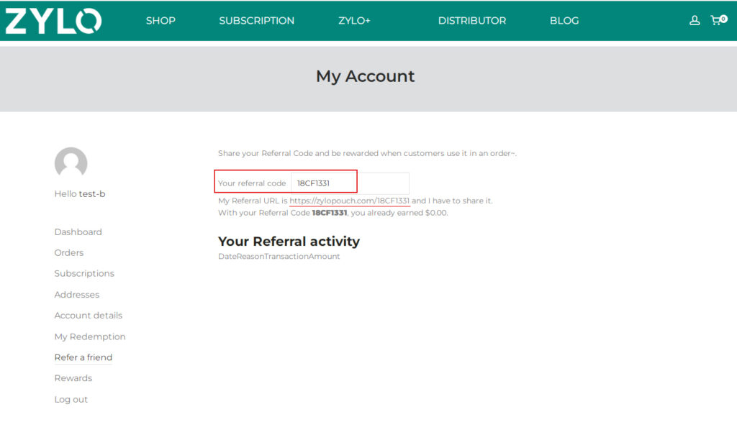Follow the zylopouch.com referral URL link

pos(349,201)
